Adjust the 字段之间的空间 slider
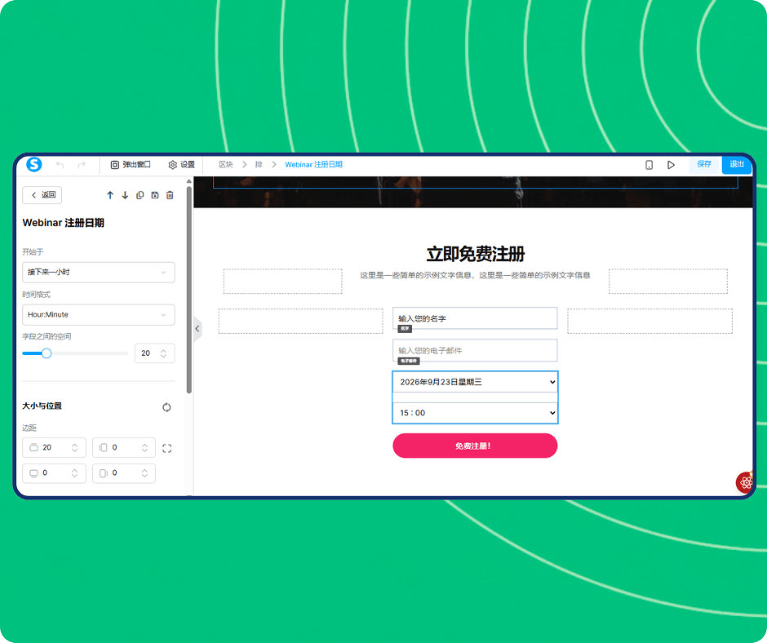The height and width of the screenshot is (643, 767). [47, 353]
